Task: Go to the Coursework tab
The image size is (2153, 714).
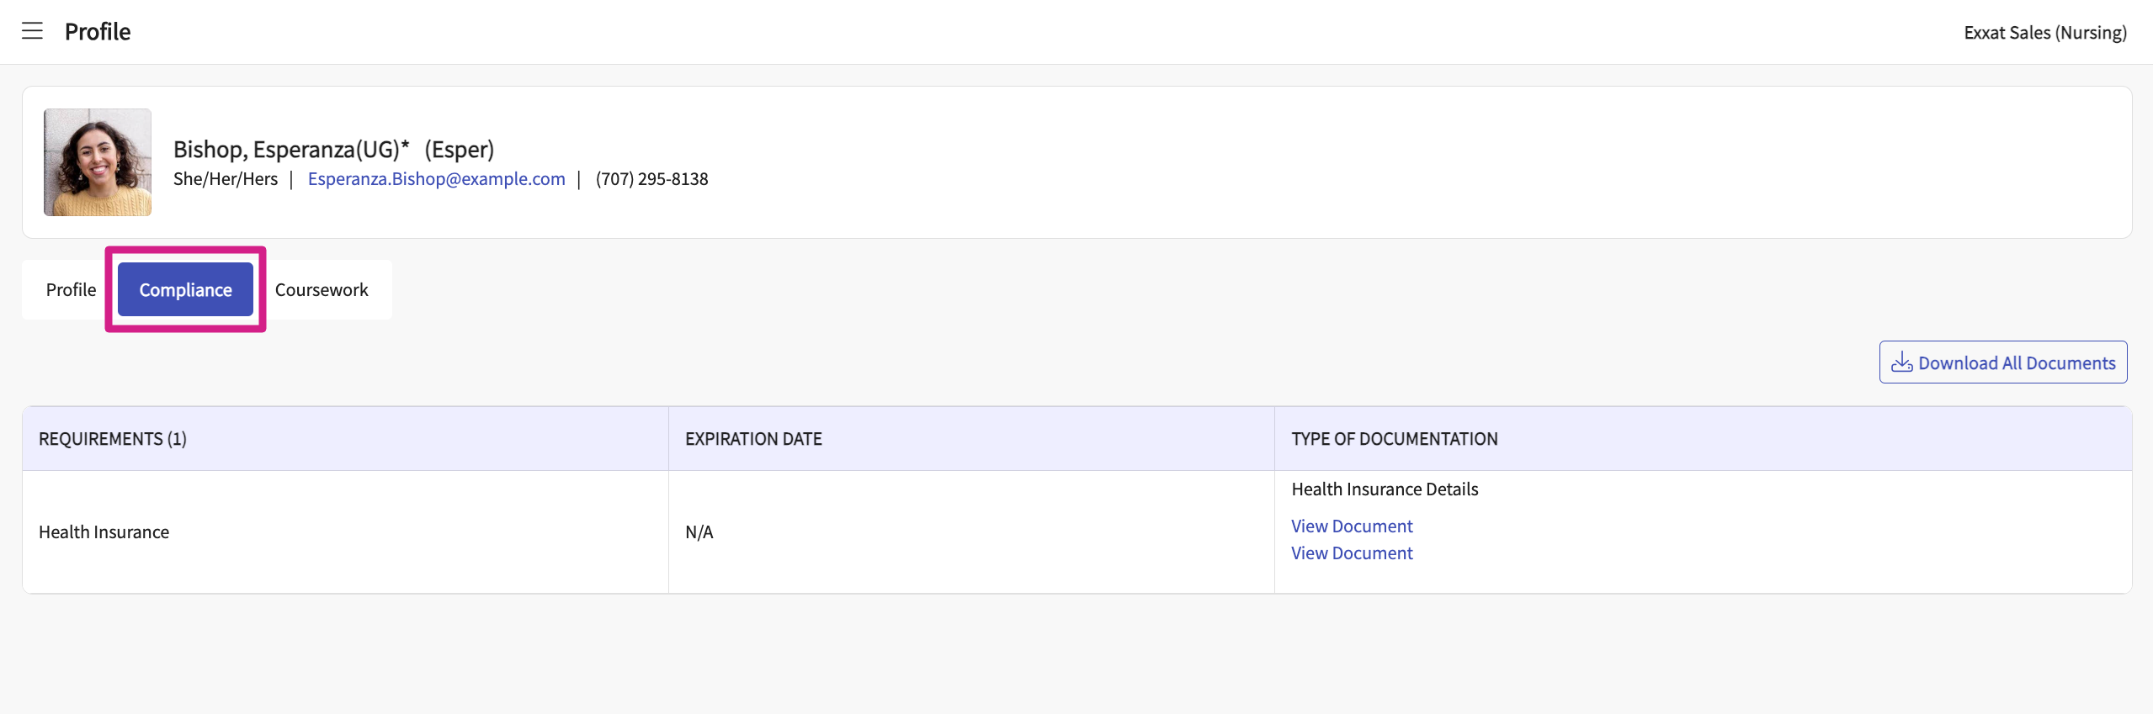Action: click(322, 290)
